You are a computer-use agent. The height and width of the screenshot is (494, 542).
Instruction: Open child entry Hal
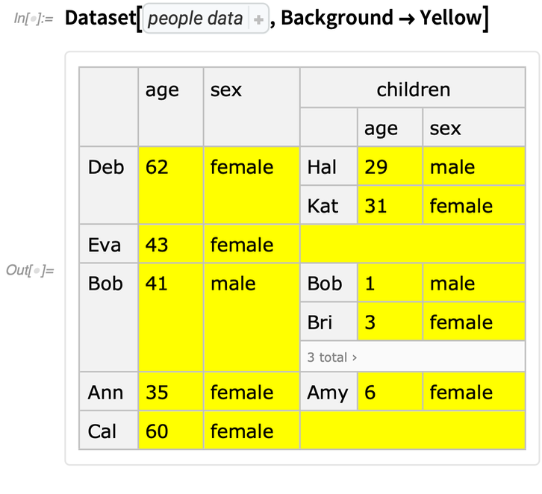pos(322,167)
